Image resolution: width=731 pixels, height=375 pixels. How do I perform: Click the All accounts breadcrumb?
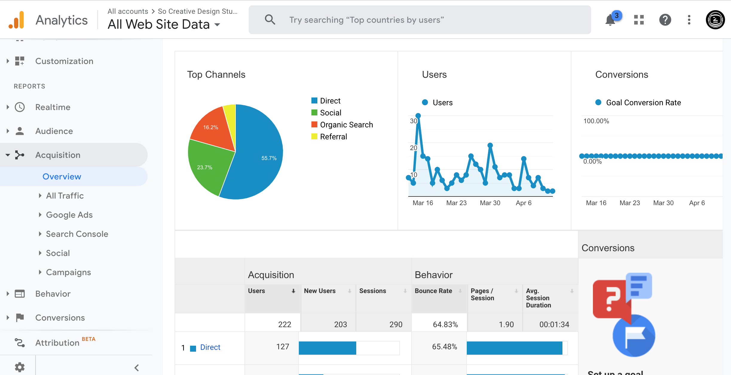pyautogui.click(x=128, y=11)
